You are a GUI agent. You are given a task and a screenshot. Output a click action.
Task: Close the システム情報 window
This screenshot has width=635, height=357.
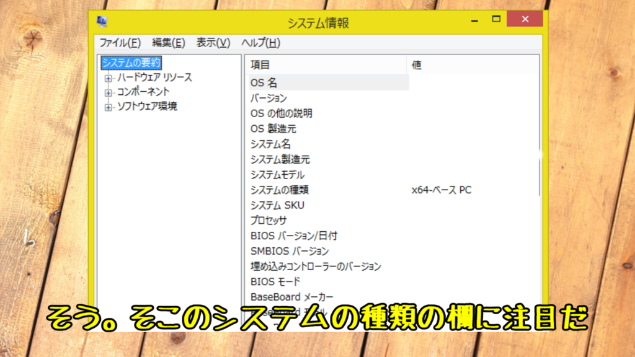click(525, 19)
